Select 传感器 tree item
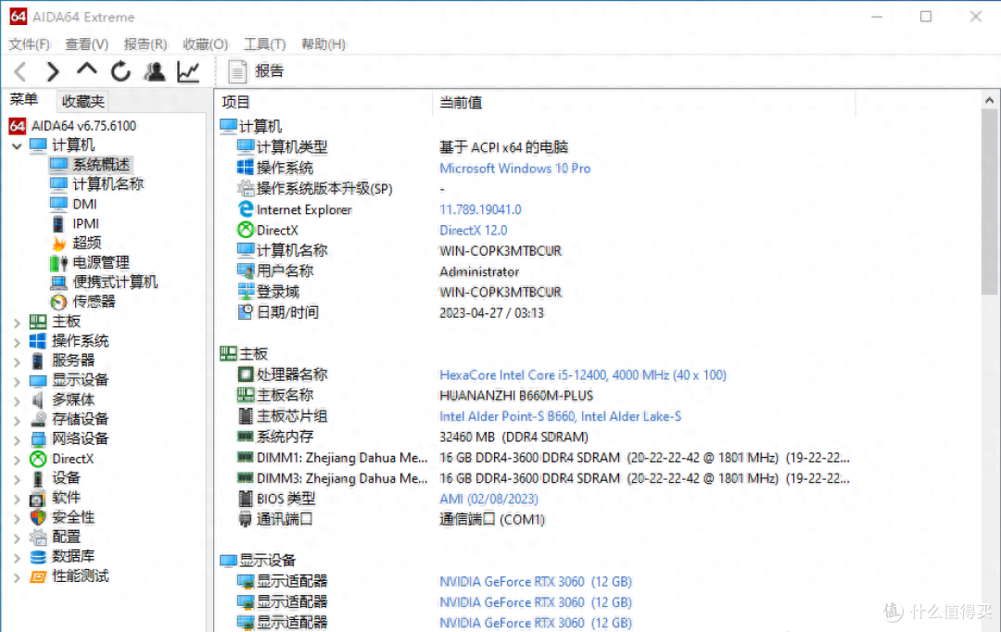The width and height of the screenshot is (1001, 632). (x=94, y=302)
